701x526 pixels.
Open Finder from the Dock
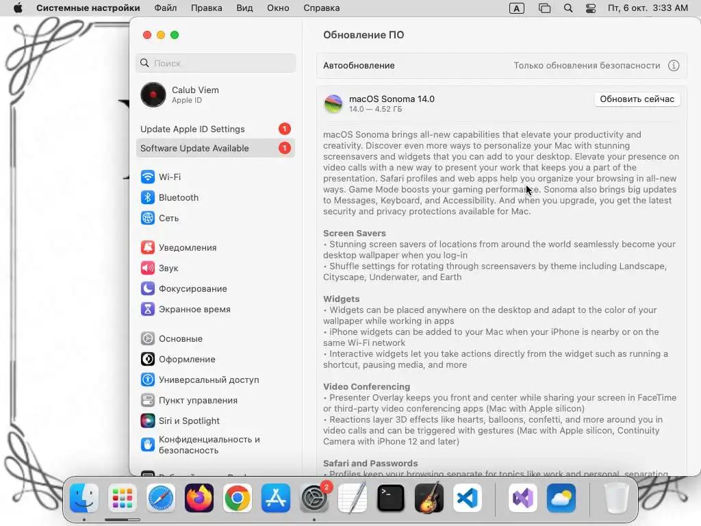click(x=84, y=498)
